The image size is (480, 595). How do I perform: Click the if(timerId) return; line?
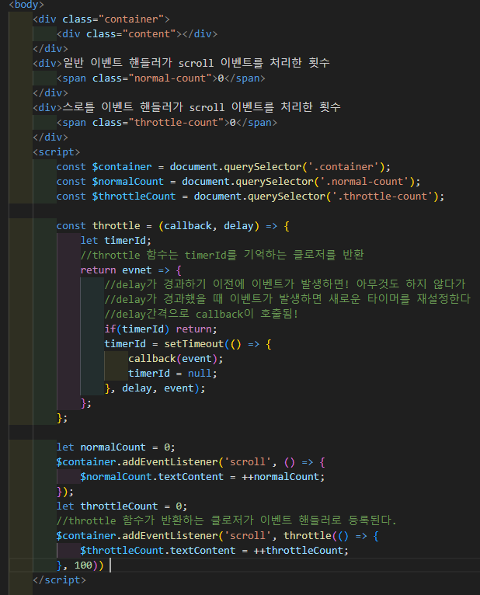161,329
